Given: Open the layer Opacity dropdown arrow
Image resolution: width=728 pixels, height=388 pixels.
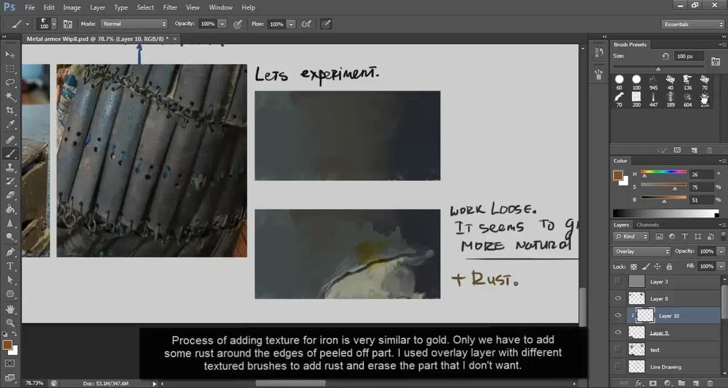Looking at the screenshot, I should click(x=721, y=251).
